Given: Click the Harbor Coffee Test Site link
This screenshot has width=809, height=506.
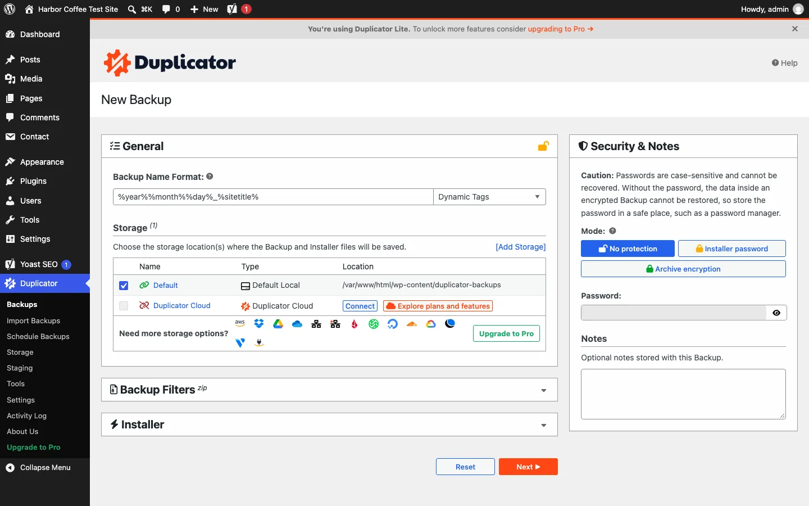Looking at the screenshot, I should tap(71, 9).
